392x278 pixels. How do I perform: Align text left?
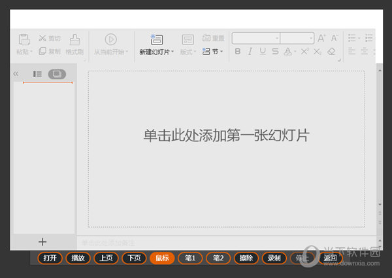[x=351, y=51]
